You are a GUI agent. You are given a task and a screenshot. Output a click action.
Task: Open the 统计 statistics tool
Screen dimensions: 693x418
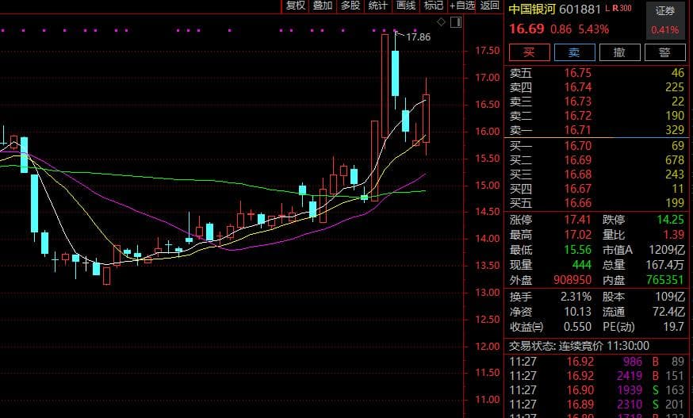(378, 6)
